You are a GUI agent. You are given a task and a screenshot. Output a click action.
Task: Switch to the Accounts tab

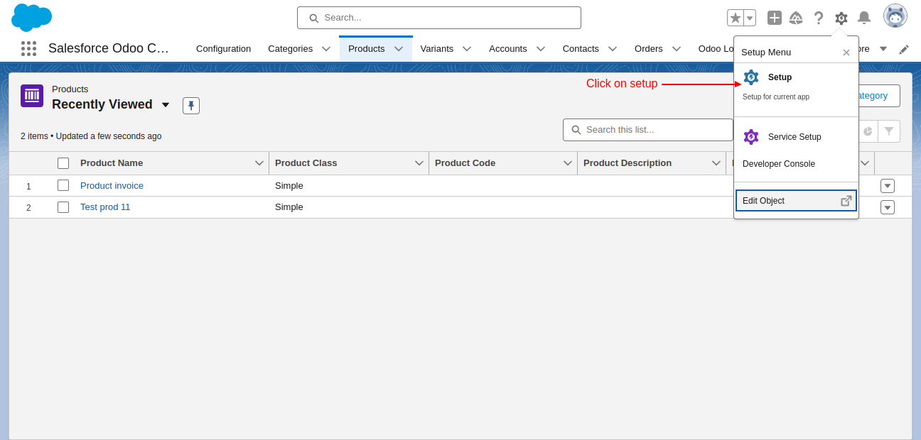pyautogui.click(x=508, y=48)
